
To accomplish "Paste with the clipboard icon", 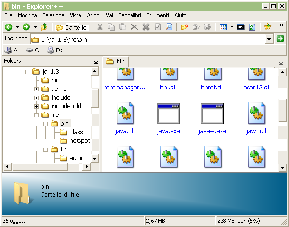I will [x=123, y=27].
